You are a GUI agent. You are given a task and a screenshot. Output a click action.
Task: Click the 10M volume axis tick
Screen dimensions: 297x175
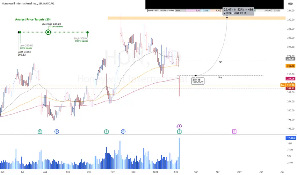pos(290,143)
